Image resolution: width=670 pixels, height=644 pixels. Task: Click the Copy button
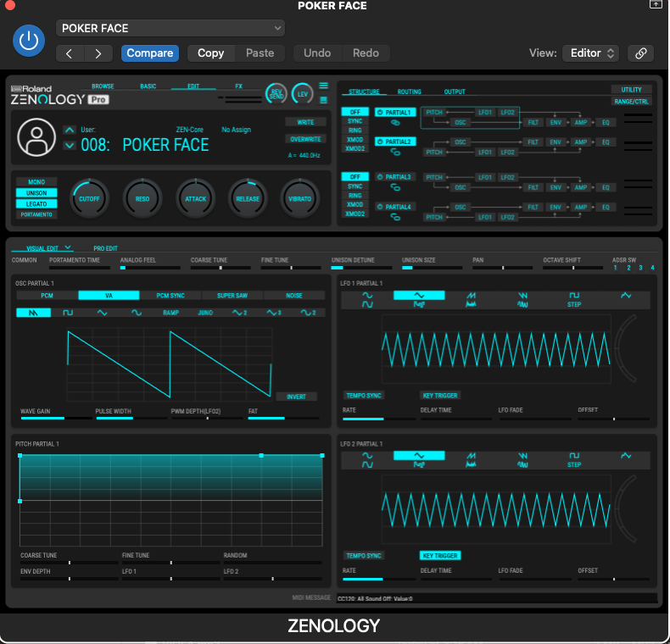click(210, 53)
